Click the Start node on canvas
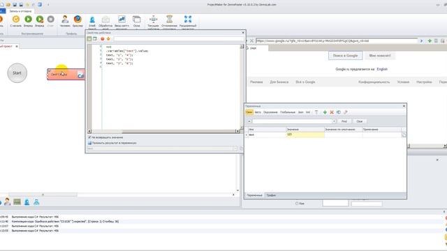This screenshot has height=251, width=447. click(17, 73)
